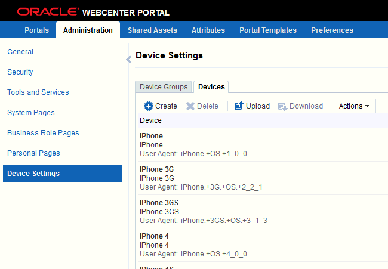Click user agent iPhone.+OS.+1_0_0 text
388x269 pixels.
[214, 154]
